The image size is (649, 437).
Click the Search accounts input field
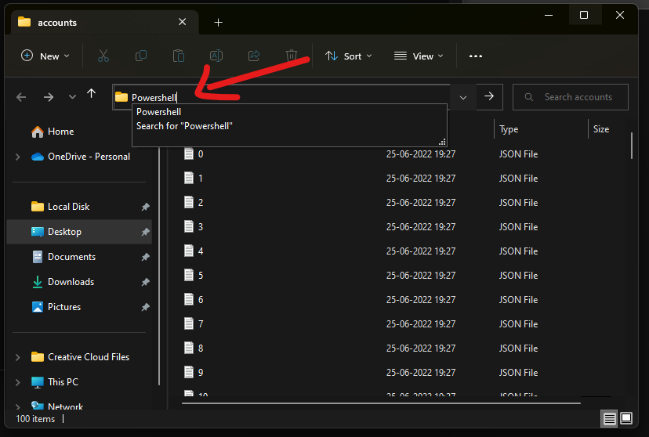point(577,97)
